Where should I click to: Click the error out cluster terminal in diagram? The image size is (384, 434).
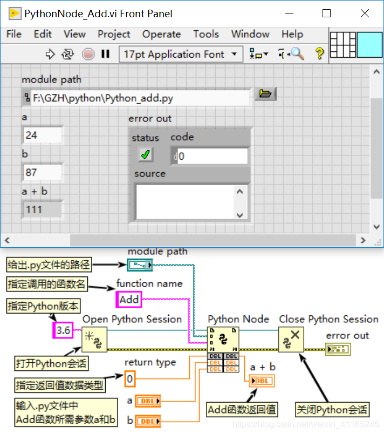click(338, 349)
